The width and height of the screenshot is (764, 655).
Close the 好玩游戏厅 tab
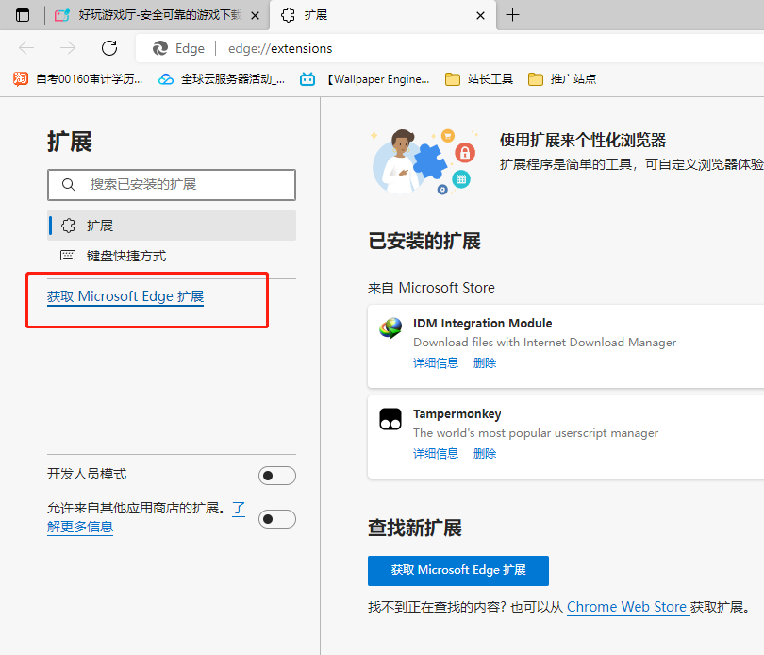coord(255,16)
